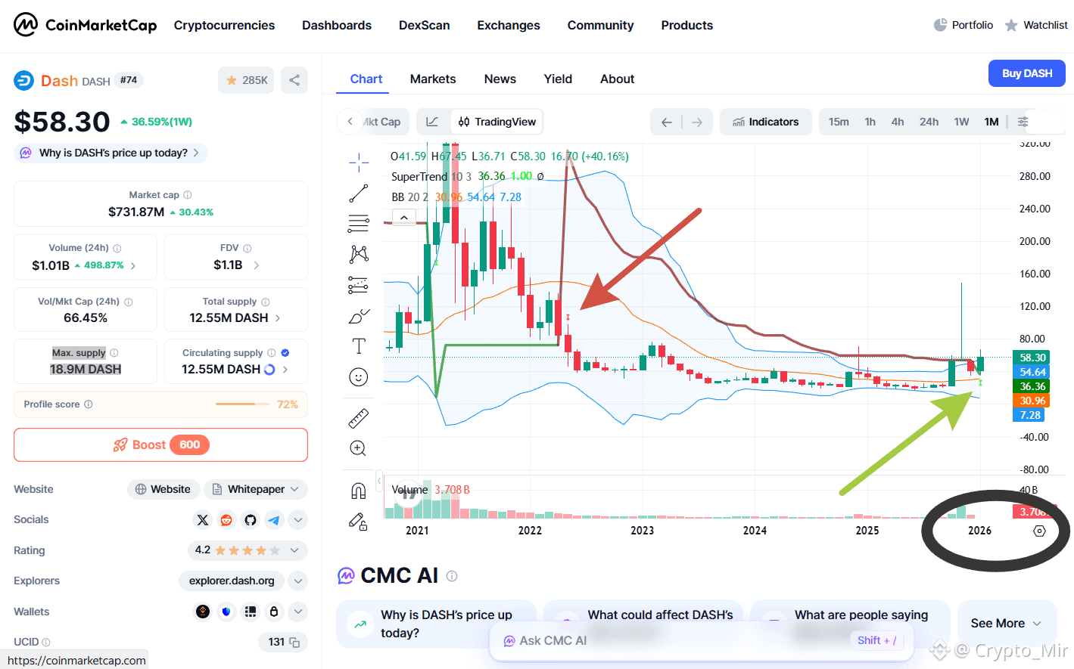Screen dimensions: 1074x669
Task: Open the X (Twitter) social link
Action: coord(202,520)
